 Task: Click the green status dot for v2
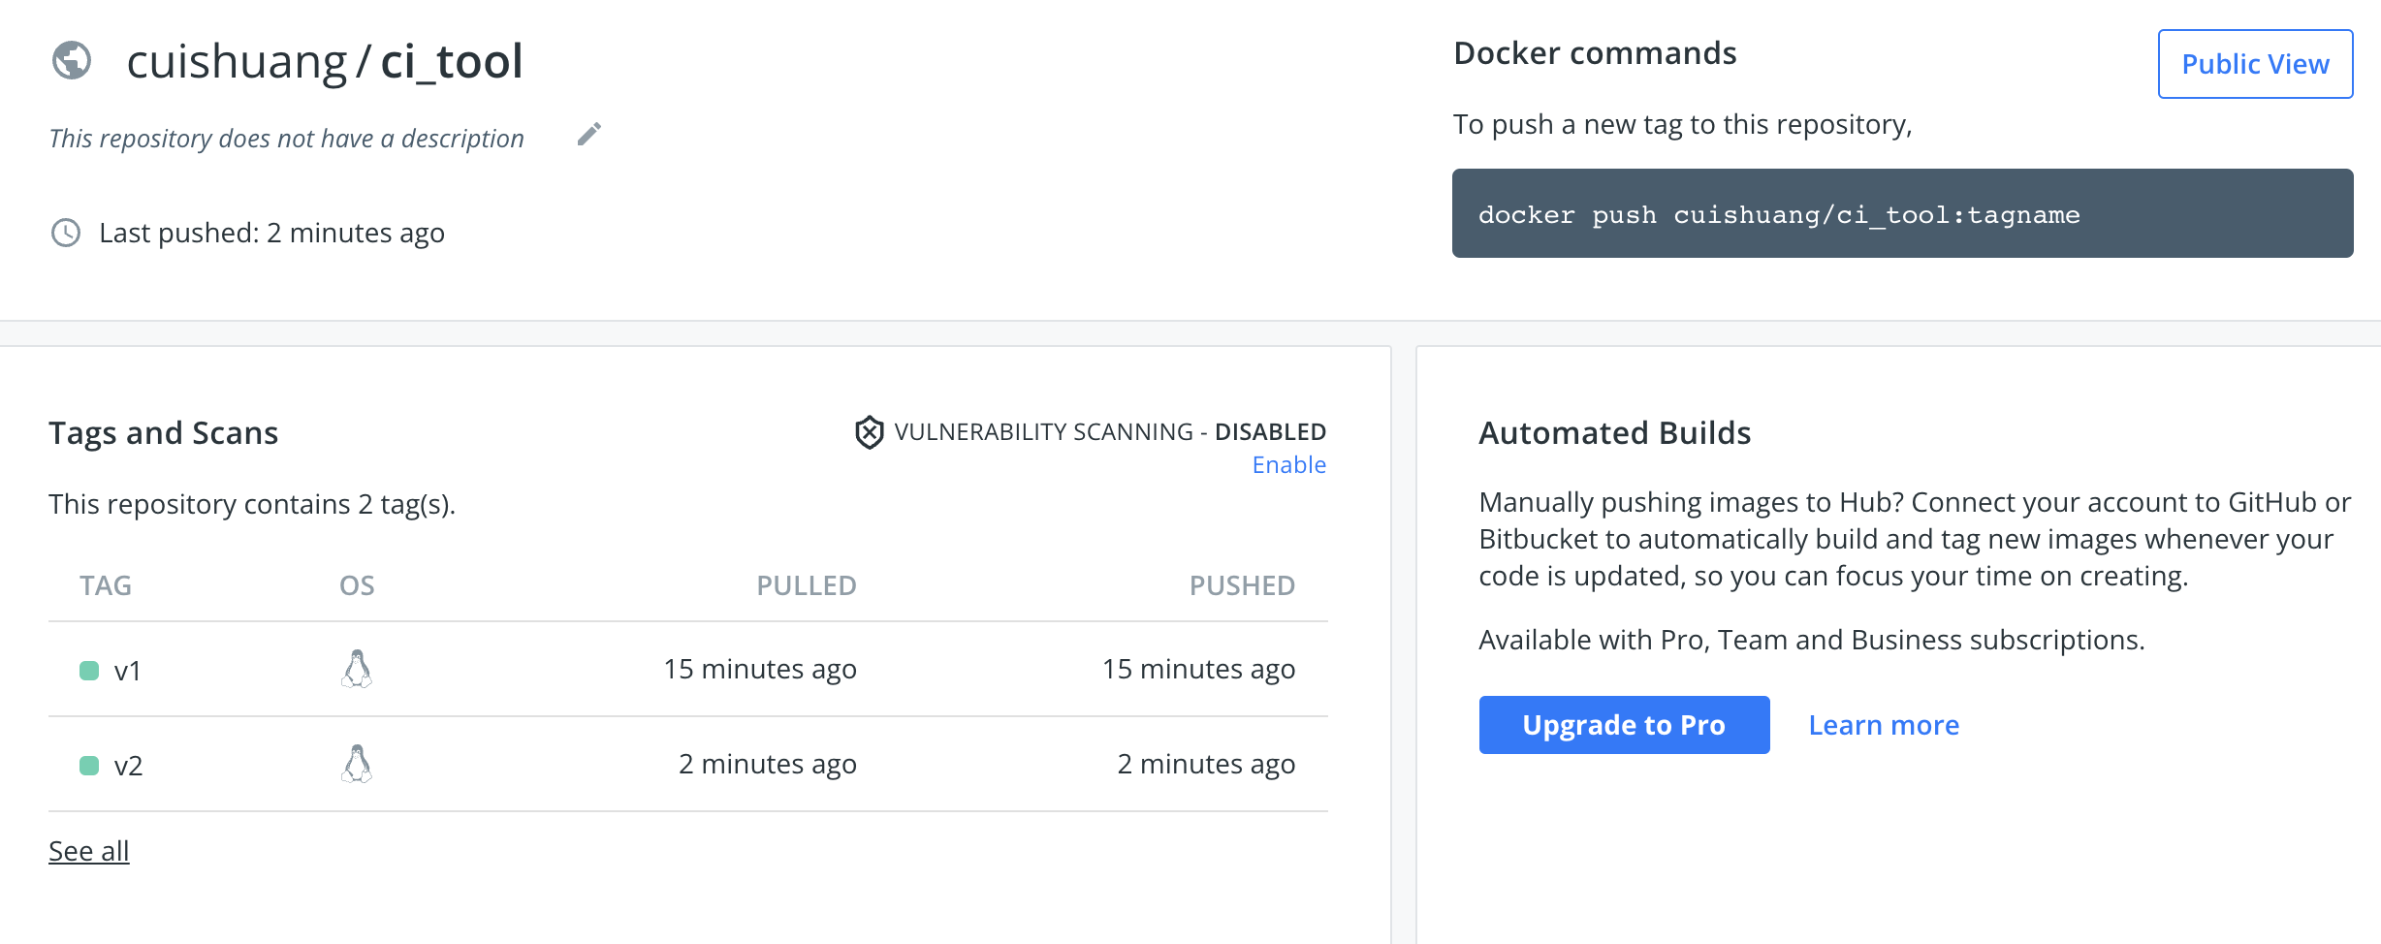(89, 766)
